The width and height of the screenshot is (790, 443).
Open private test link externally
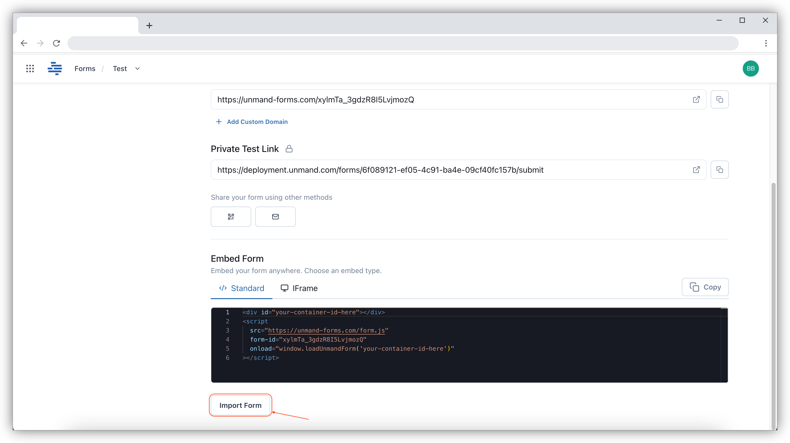[x=696, y=170]
